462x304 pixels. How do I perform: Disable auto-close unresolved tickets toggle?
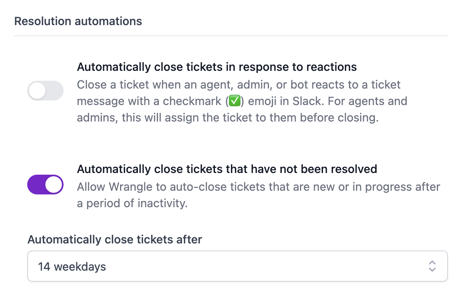(45, 185)
